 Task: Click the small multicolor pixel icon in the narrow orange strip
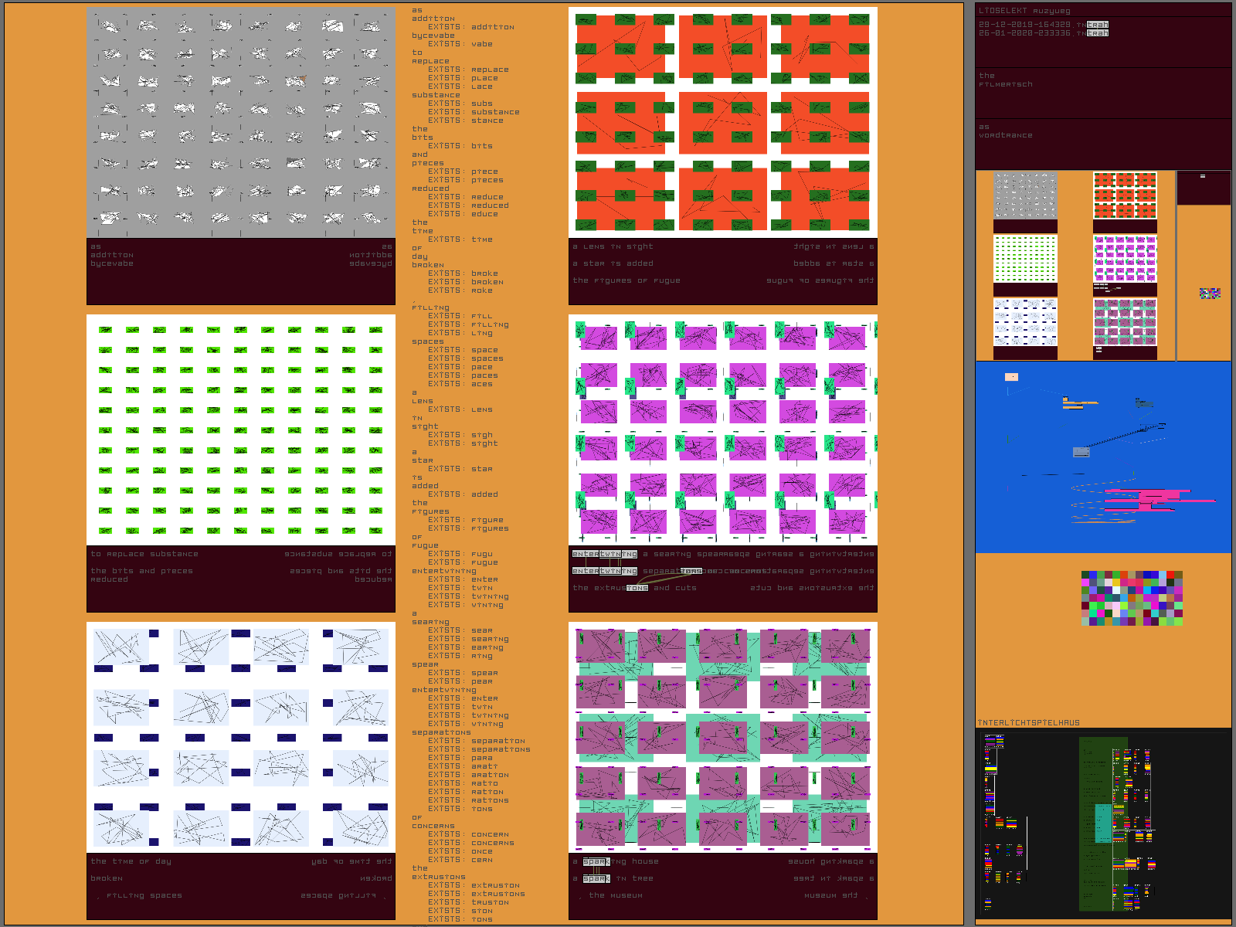pos(1209,294)
